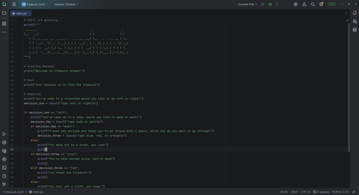Open editor tab options kebab menu
The width and height of the screenshot is (359, 195).
[x=346, y=13]
